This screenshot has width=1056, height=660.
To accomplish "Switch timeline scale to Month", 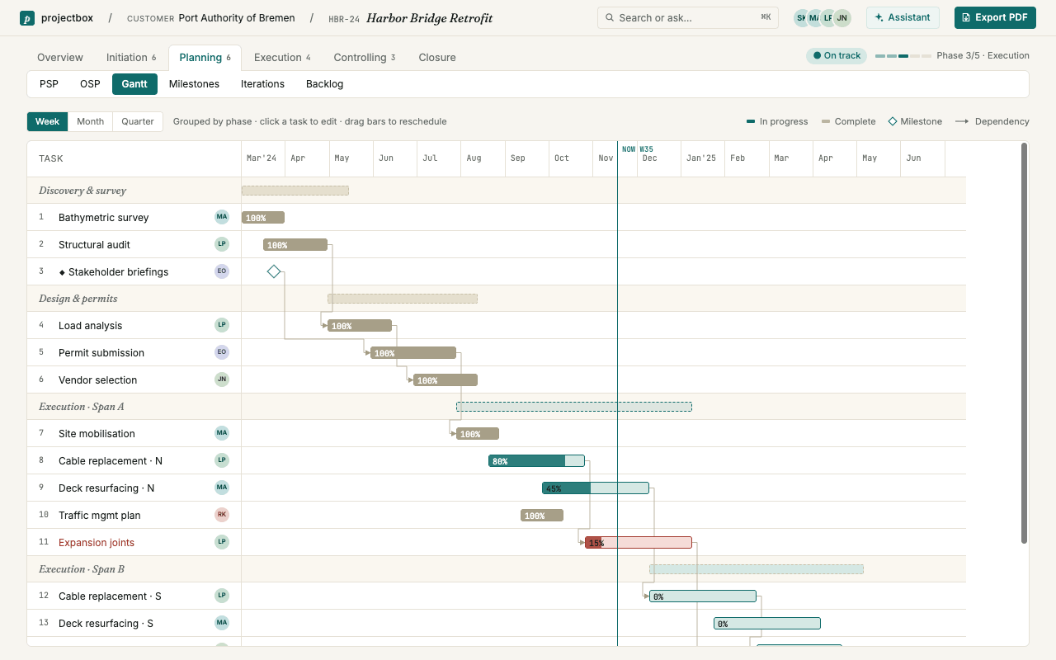I will [x=91, y=121].
